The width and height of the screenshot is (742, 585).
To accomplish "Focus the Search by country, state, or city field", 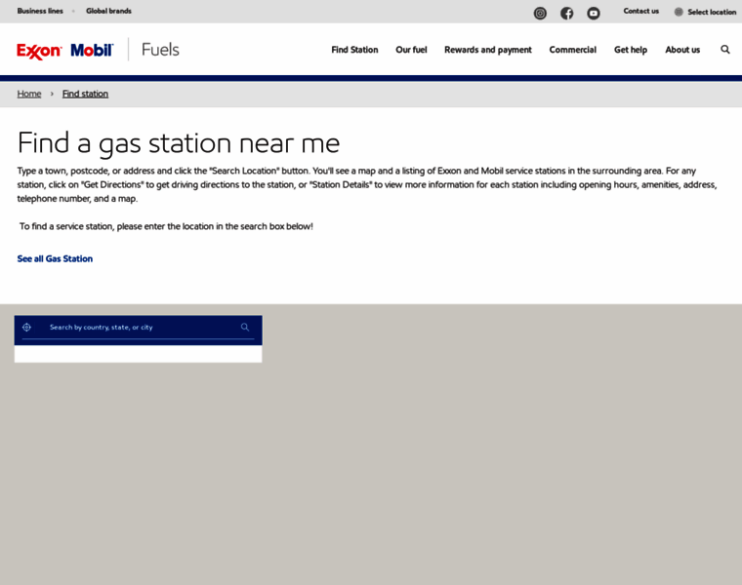I will [x=139, y=327].
